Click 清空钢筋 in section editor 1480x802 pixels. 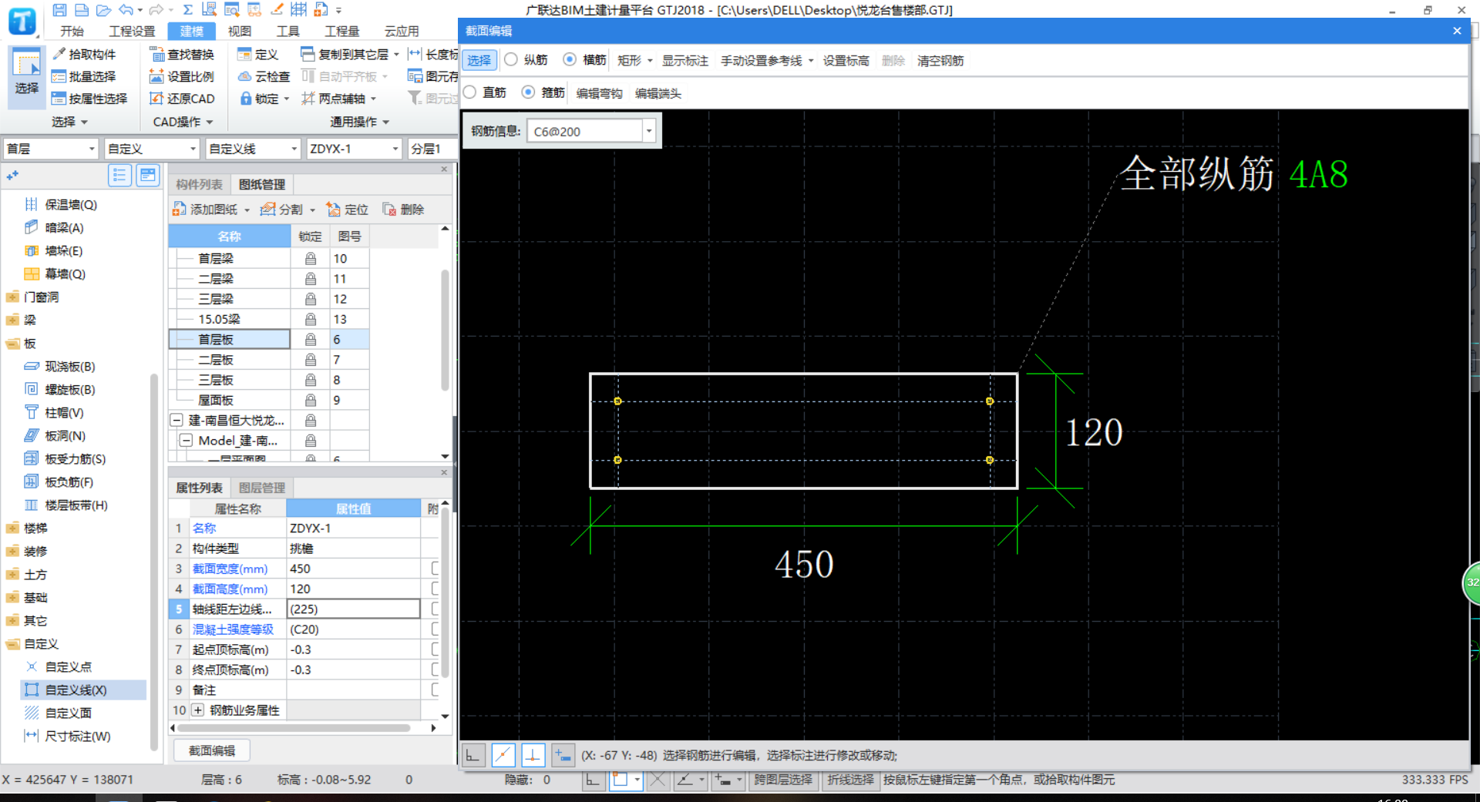click(x=940, y=60)
